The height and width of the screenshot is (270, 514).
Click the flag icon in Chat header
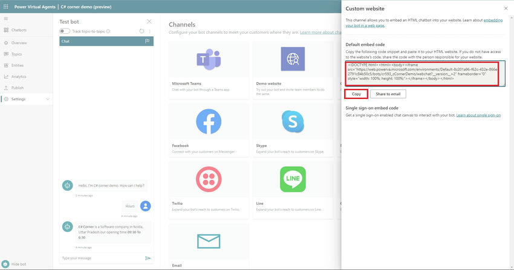pyautogui.click(x=147, y=41)
